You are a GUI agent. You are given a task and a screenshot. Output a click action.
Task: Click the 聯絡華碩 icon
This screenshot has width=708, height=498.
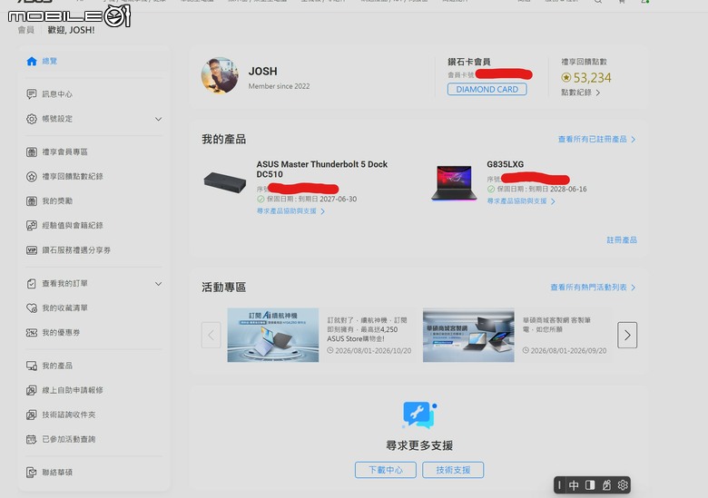pos(32,473)
